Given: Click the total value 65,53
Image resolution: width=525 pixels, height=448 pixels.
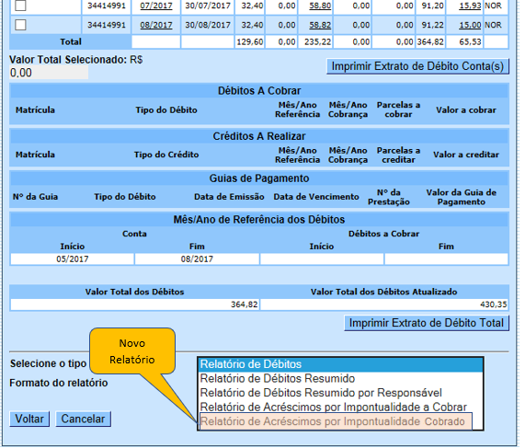Looking at the screenshot, I should (x=470, y=42).
